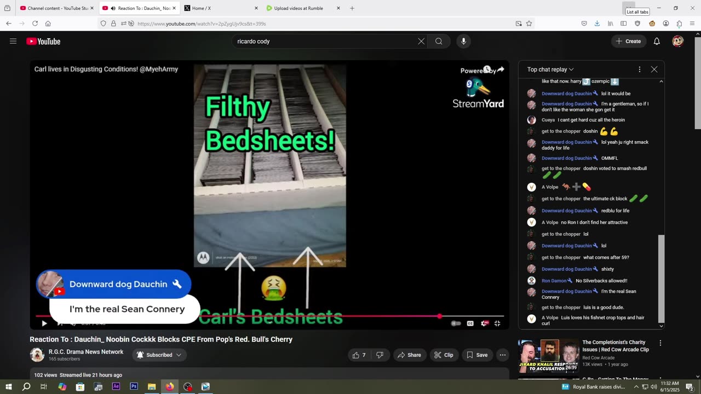Viewport: 701px width, 394px height.
Task: Go to the browser Home page
Action: (48, 24)
